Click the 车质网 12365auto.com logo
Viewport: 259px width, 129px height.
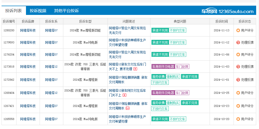tap(227, 11)
